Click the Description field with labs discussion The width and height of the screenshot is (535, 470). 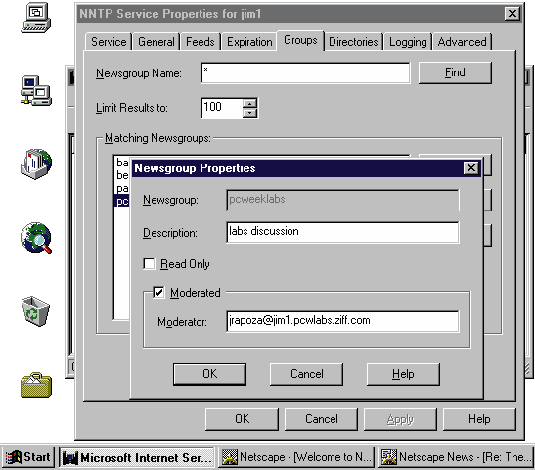click(342, 232)
